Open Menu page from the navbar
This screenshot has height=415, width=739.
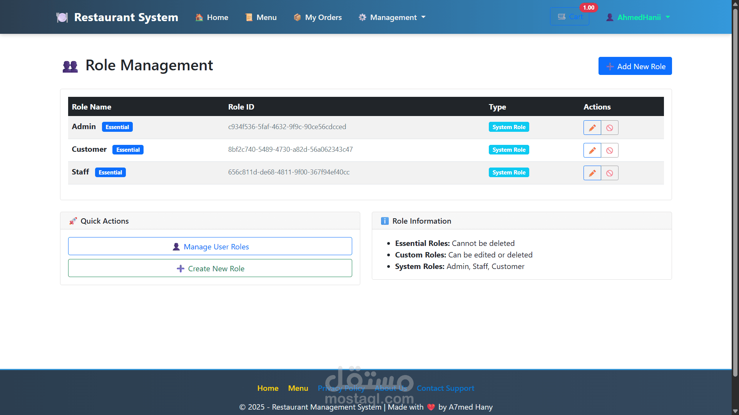click(x=261, y=17)
